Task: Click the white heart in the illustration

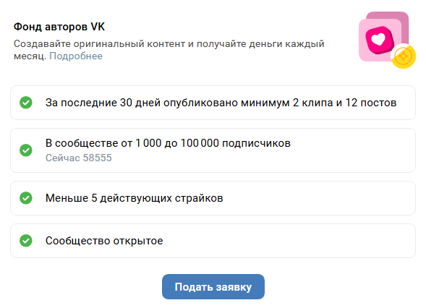Action: (379, 39)
